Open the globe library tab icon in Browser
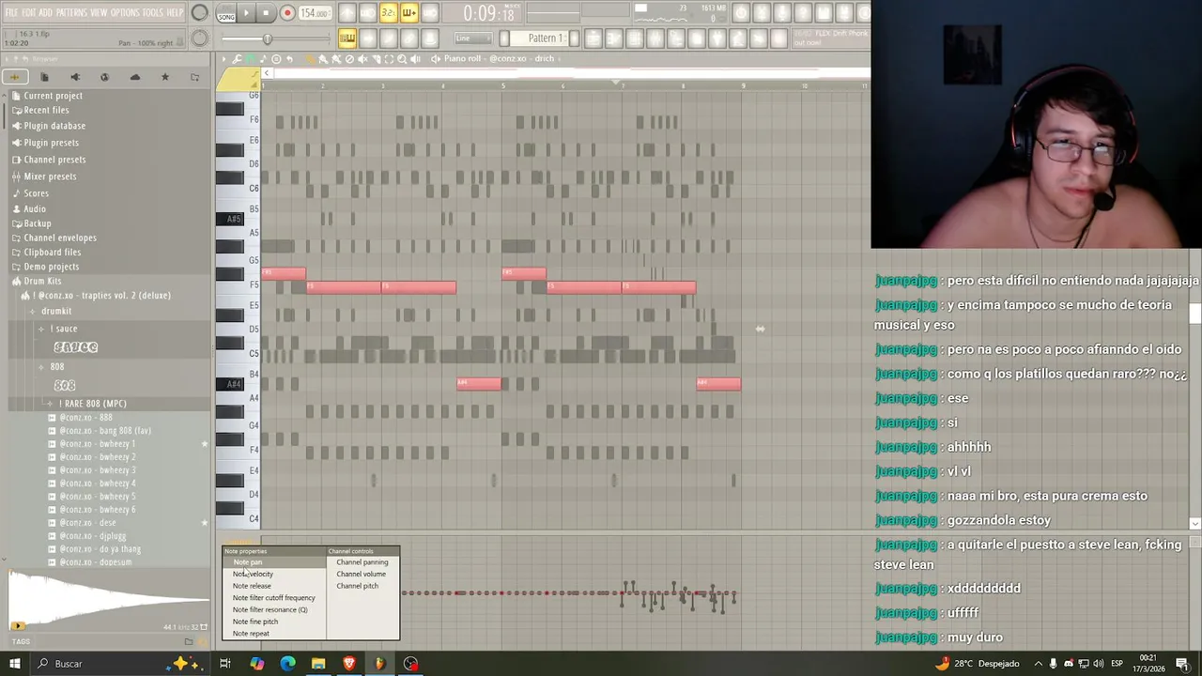1202x676 pixels. 104,77
